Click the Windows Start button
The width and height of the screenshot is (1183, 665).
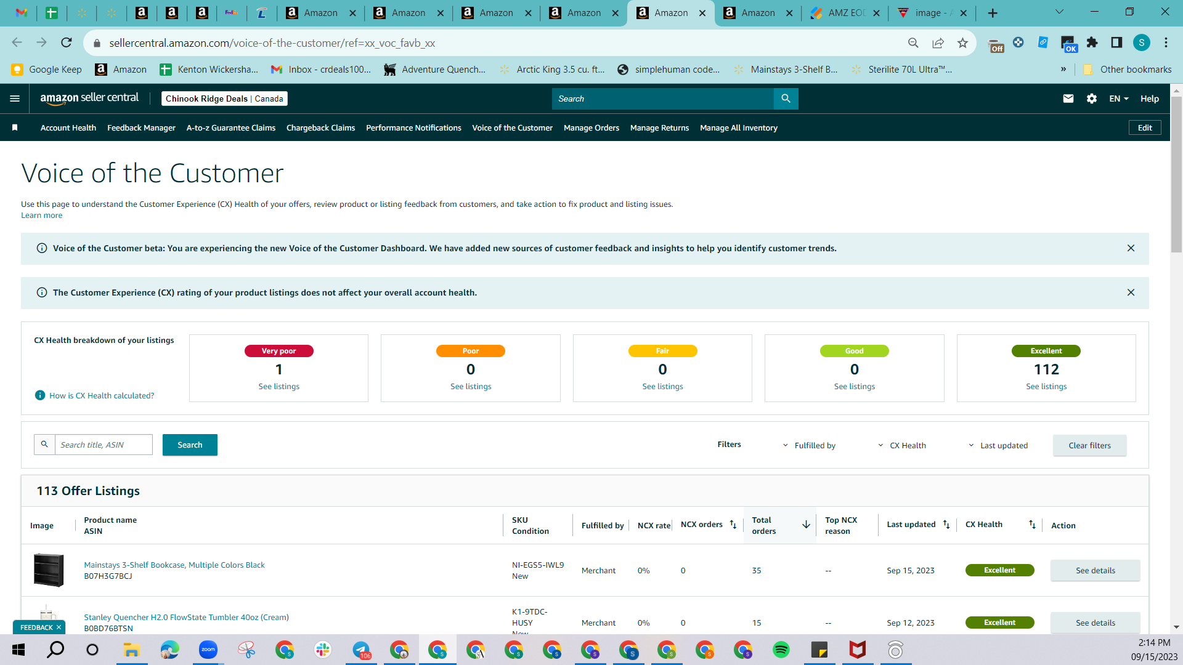pyautogui.click(x=18, y=650)
